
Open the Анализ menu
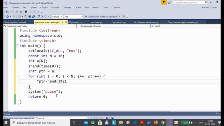[x=96, y=7]
